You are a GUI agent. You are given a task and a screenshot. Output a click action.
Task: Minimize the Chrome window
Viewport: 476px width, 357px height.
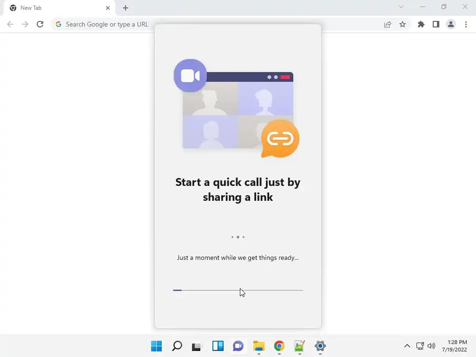tap(422, 7)
